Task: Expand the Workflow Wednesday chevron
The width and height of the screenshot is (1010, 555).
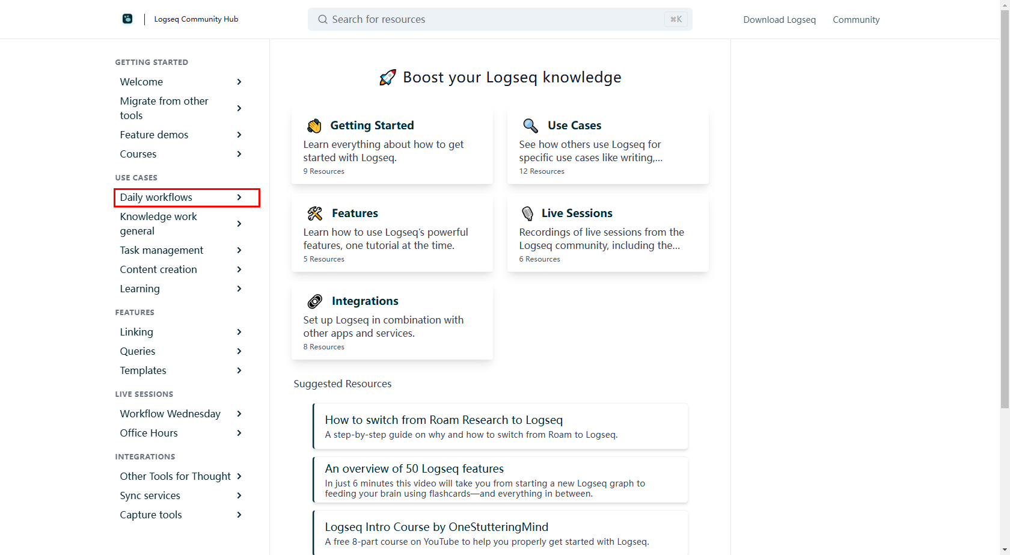Action: tap(239, 414)
